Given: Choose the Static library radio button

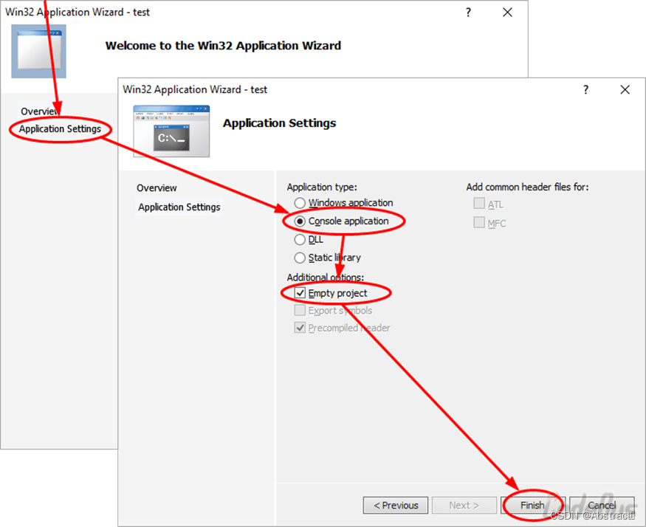Looking at the screenshot, I should coord(300,258).
